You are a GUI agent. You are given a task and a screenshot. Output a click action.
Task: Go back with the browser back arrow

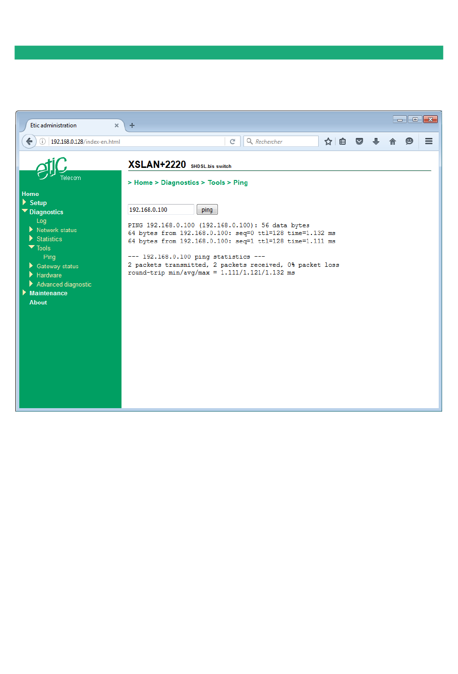point(29,141)
